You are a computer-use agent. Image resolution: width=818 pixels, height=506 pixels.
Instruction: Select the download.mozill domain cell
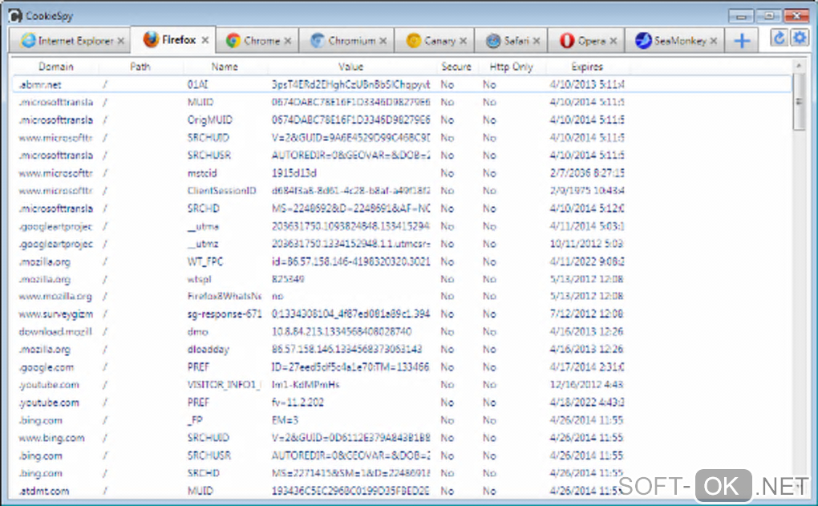[55, 332]
